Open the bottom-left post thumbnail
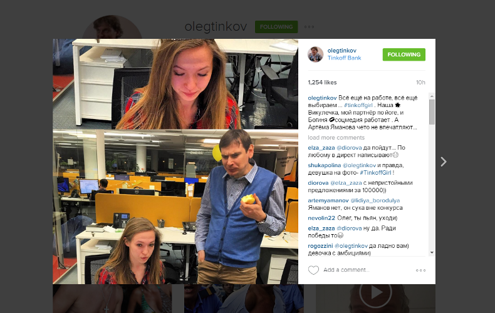 click(x=112, y=299)
